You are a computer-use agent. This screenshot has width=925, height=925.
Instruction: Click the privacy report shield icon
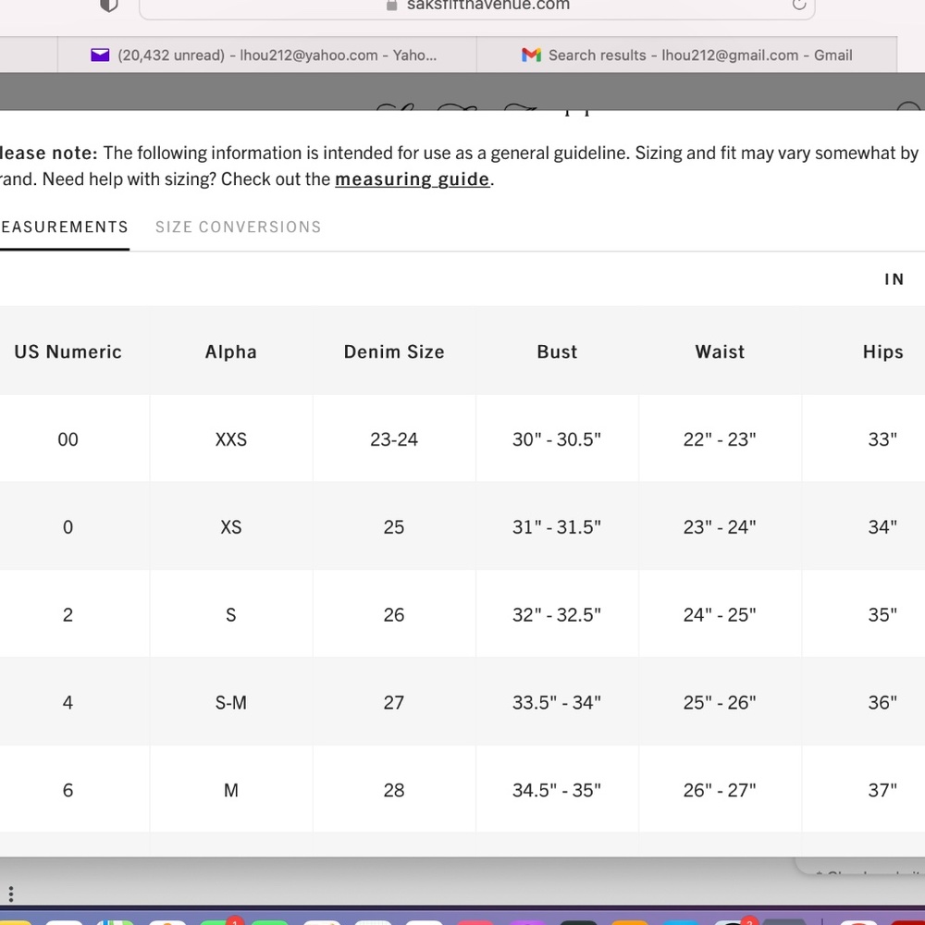click(x=109, y=5)
